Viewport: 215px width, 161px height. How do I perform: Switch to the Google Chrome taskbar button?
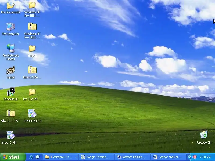(96, 157)
